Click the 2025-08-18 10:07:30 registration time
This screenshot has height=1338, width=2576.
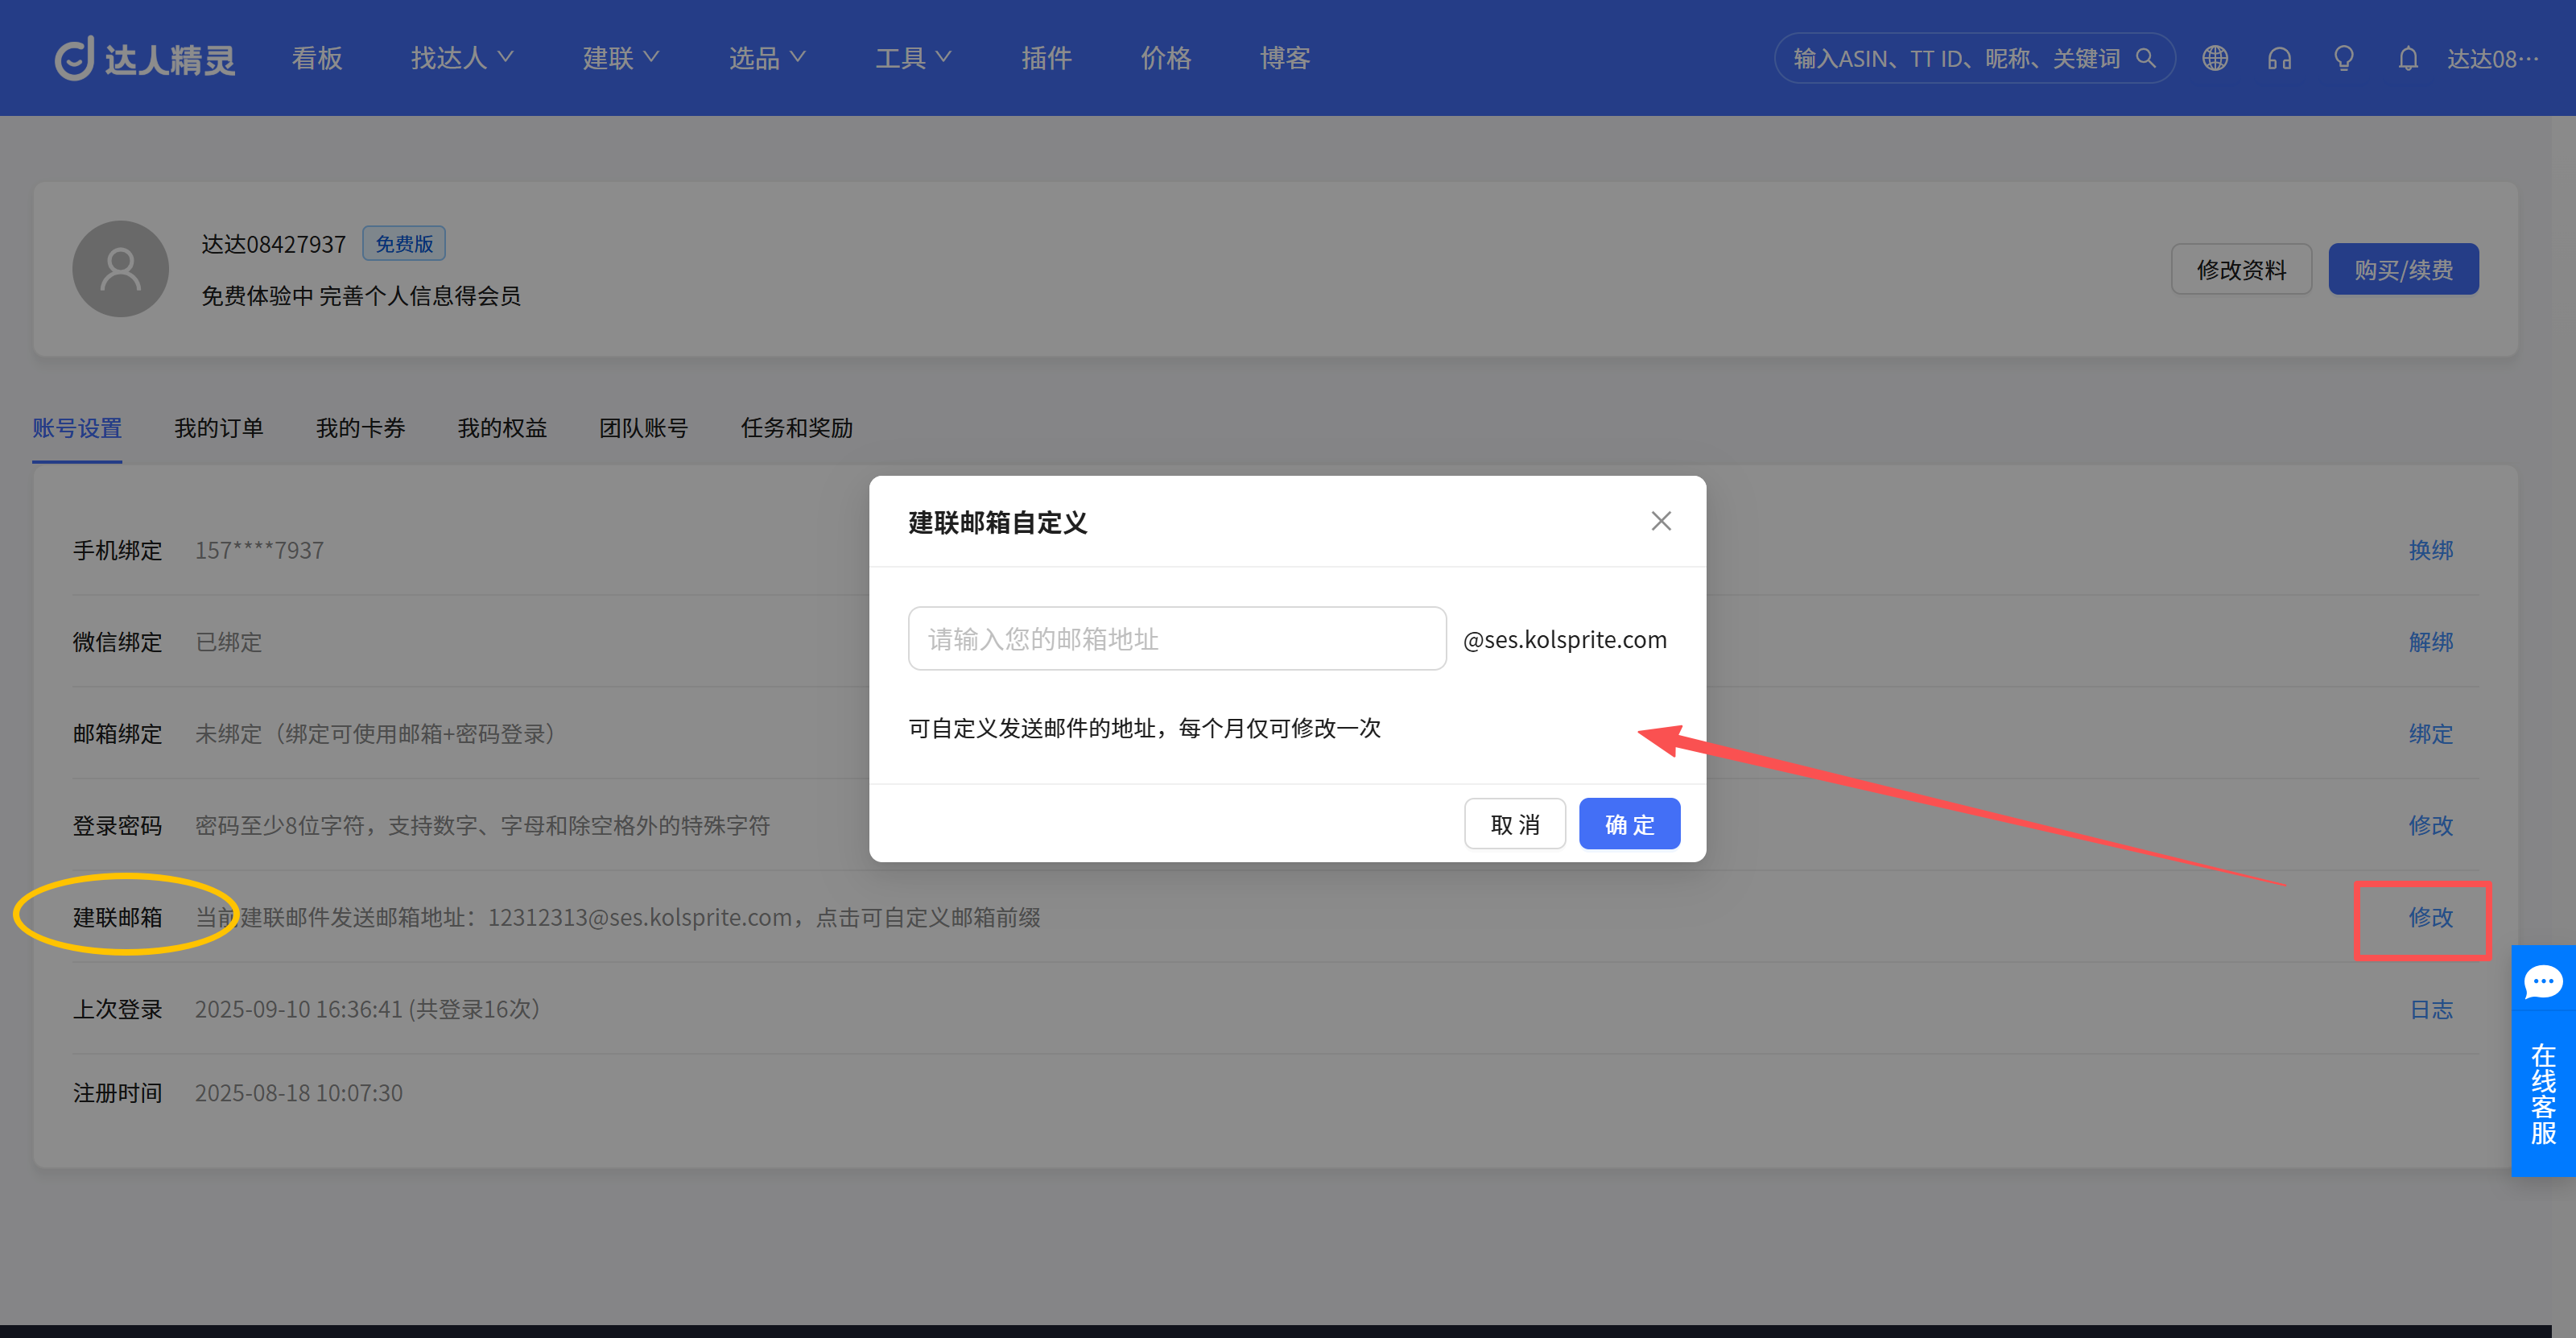pyautogui.click(x=299, y=1093)
